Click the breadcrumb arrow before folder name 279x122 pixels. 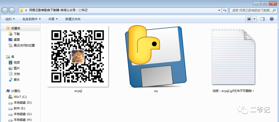click(x=26, y=10)
